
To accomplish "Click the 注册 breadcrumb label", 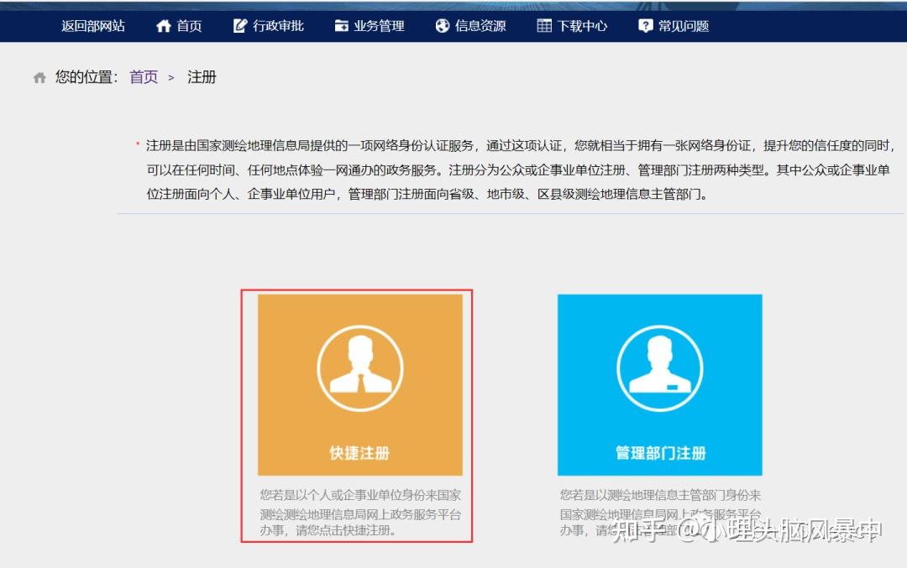I will 202,76.
